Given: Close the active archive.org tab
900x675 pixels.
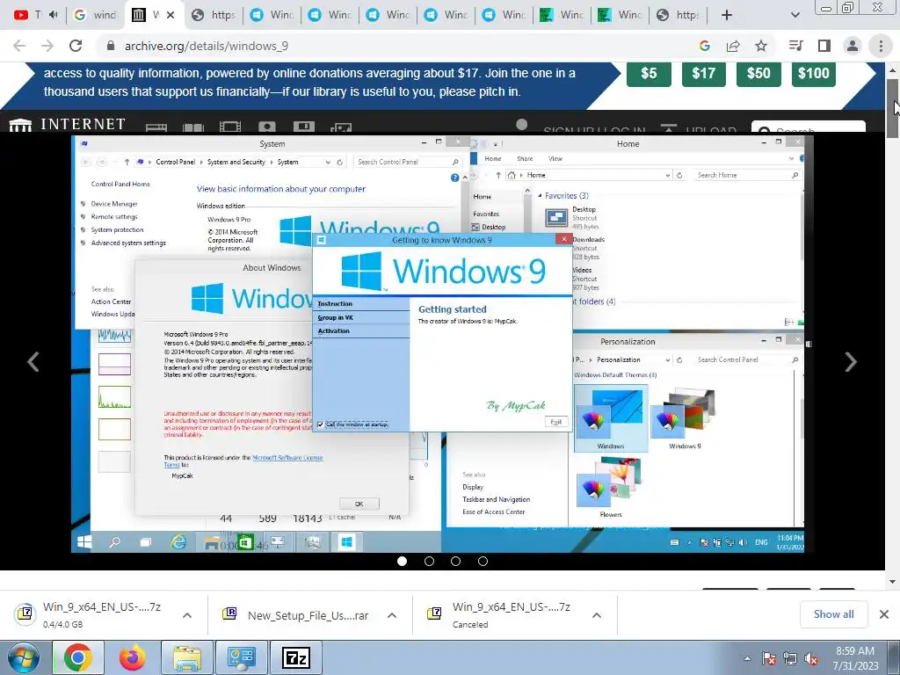Looking at the screenshot, I should click(171, 15).
